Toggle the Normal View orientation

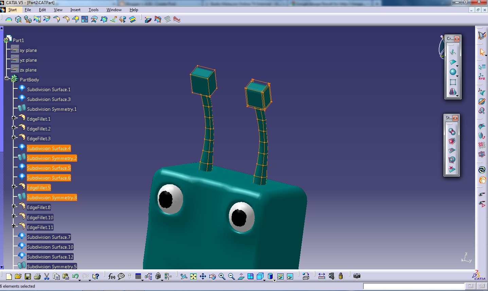pos(241,276)
